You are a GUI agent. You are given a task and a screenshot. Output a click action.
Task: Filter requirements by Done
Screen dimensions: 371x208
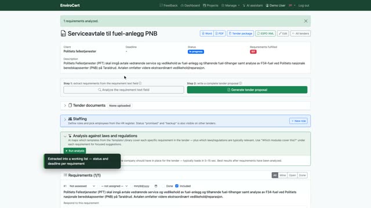point(302,175)
